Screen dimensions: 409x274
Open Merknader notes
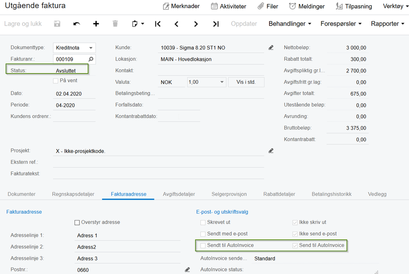click(x=181, y=6)
